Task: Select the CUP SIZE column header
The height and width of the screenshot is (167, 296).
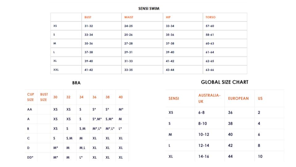Action: 31,97
